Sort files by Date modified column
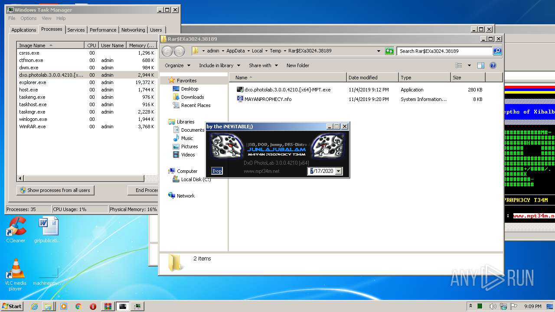 pos(372,78)
